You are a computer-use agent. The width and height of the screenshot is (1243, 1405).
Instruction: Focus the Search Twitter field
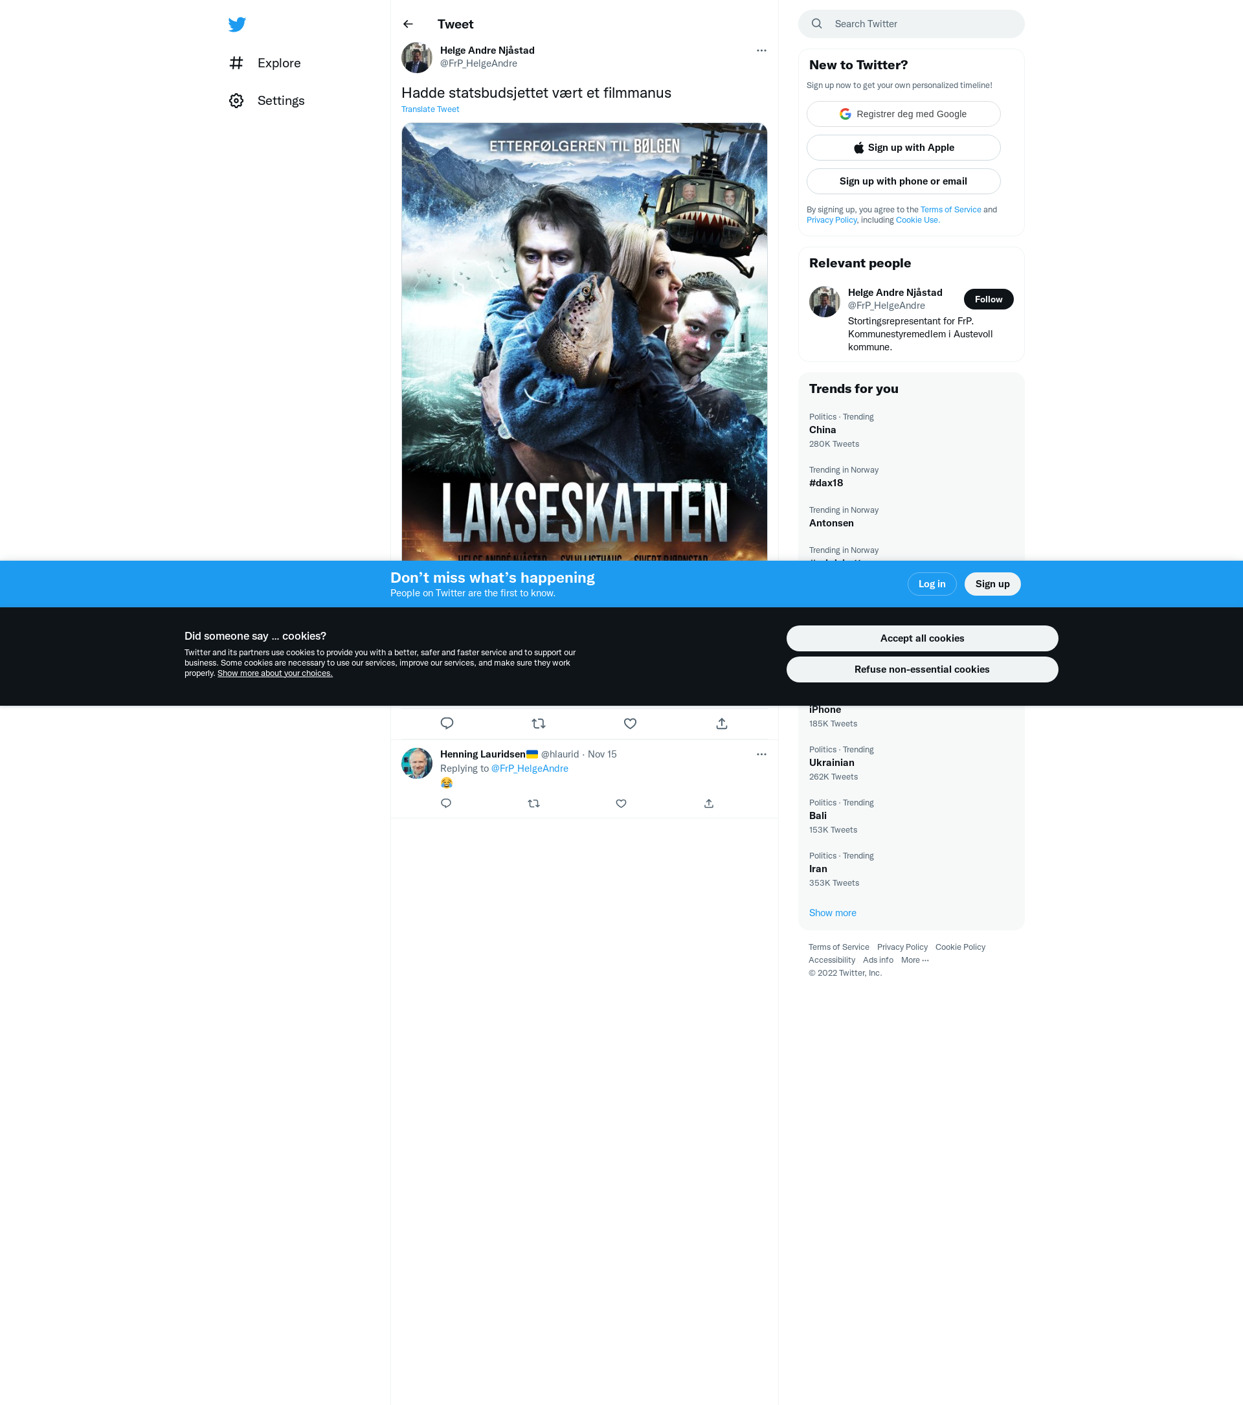pyautogui.click(x=911, y=24)
